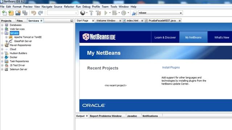This screenshot has height=130, width=232.
Task: Expand the JS Test Driver node
Action: point(2,65)
